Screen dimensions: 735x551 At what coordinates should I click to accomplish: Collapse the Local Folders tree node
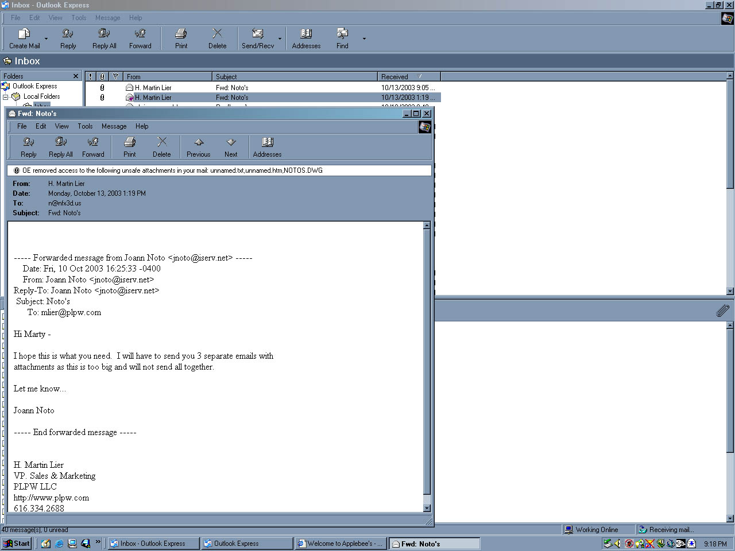(5, 97)
